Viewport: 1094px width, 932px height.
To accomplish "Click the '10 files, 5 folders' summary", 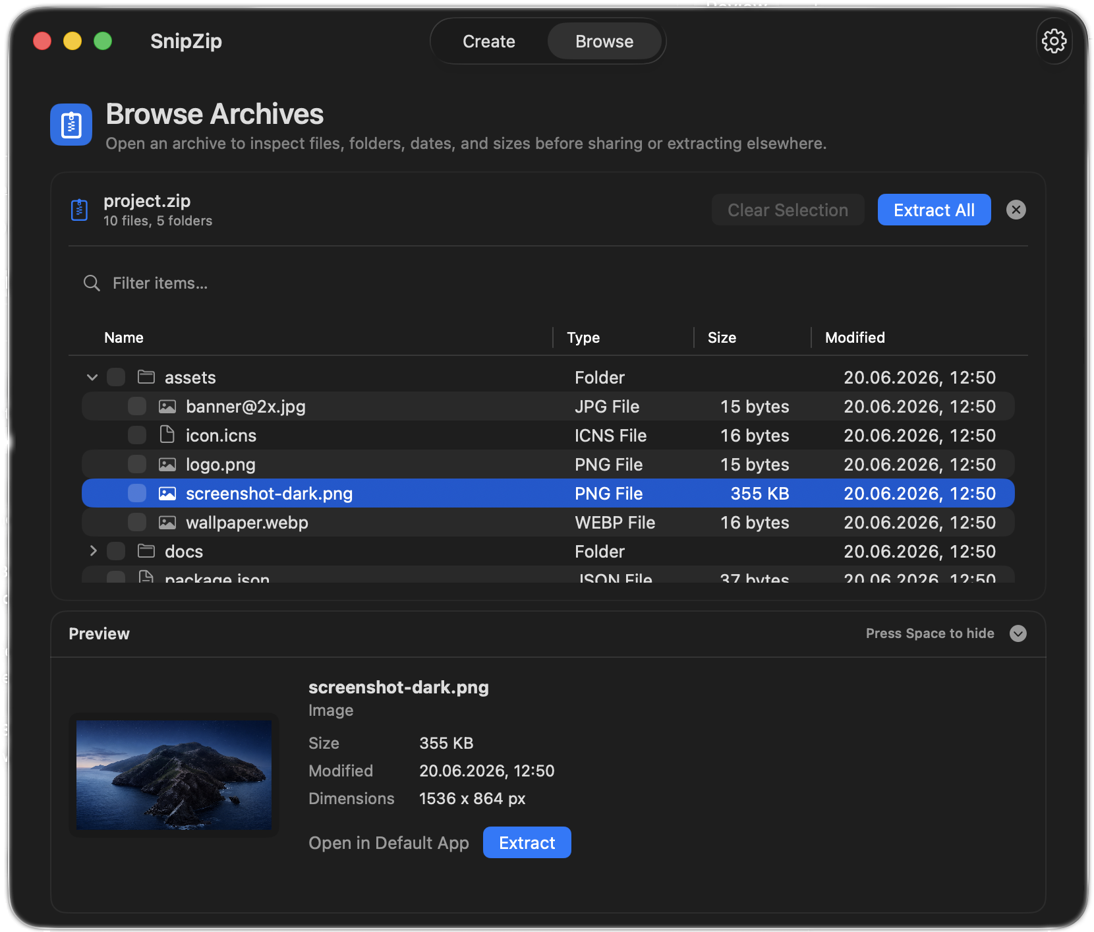I will (x=158, y=221).
